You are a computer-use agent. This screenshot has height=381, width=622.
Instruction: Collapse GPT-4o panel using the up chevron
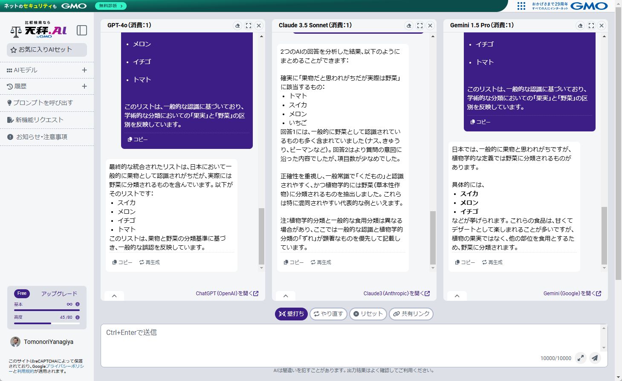114,295
